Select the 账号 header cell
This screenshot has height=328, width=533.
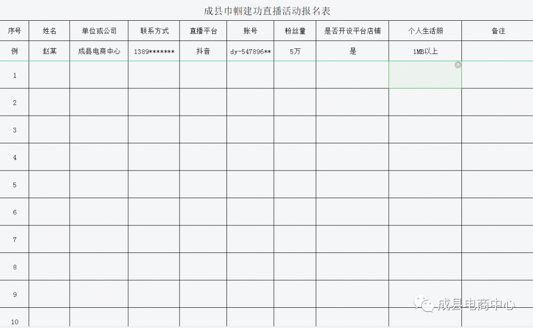pyautogui.click(x=251, y=31)
